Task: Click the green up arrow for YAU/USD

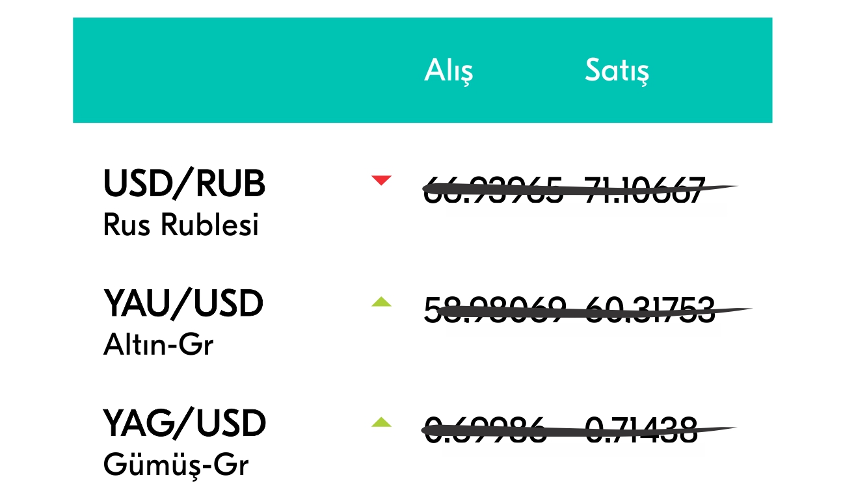Action: point(381,301)
